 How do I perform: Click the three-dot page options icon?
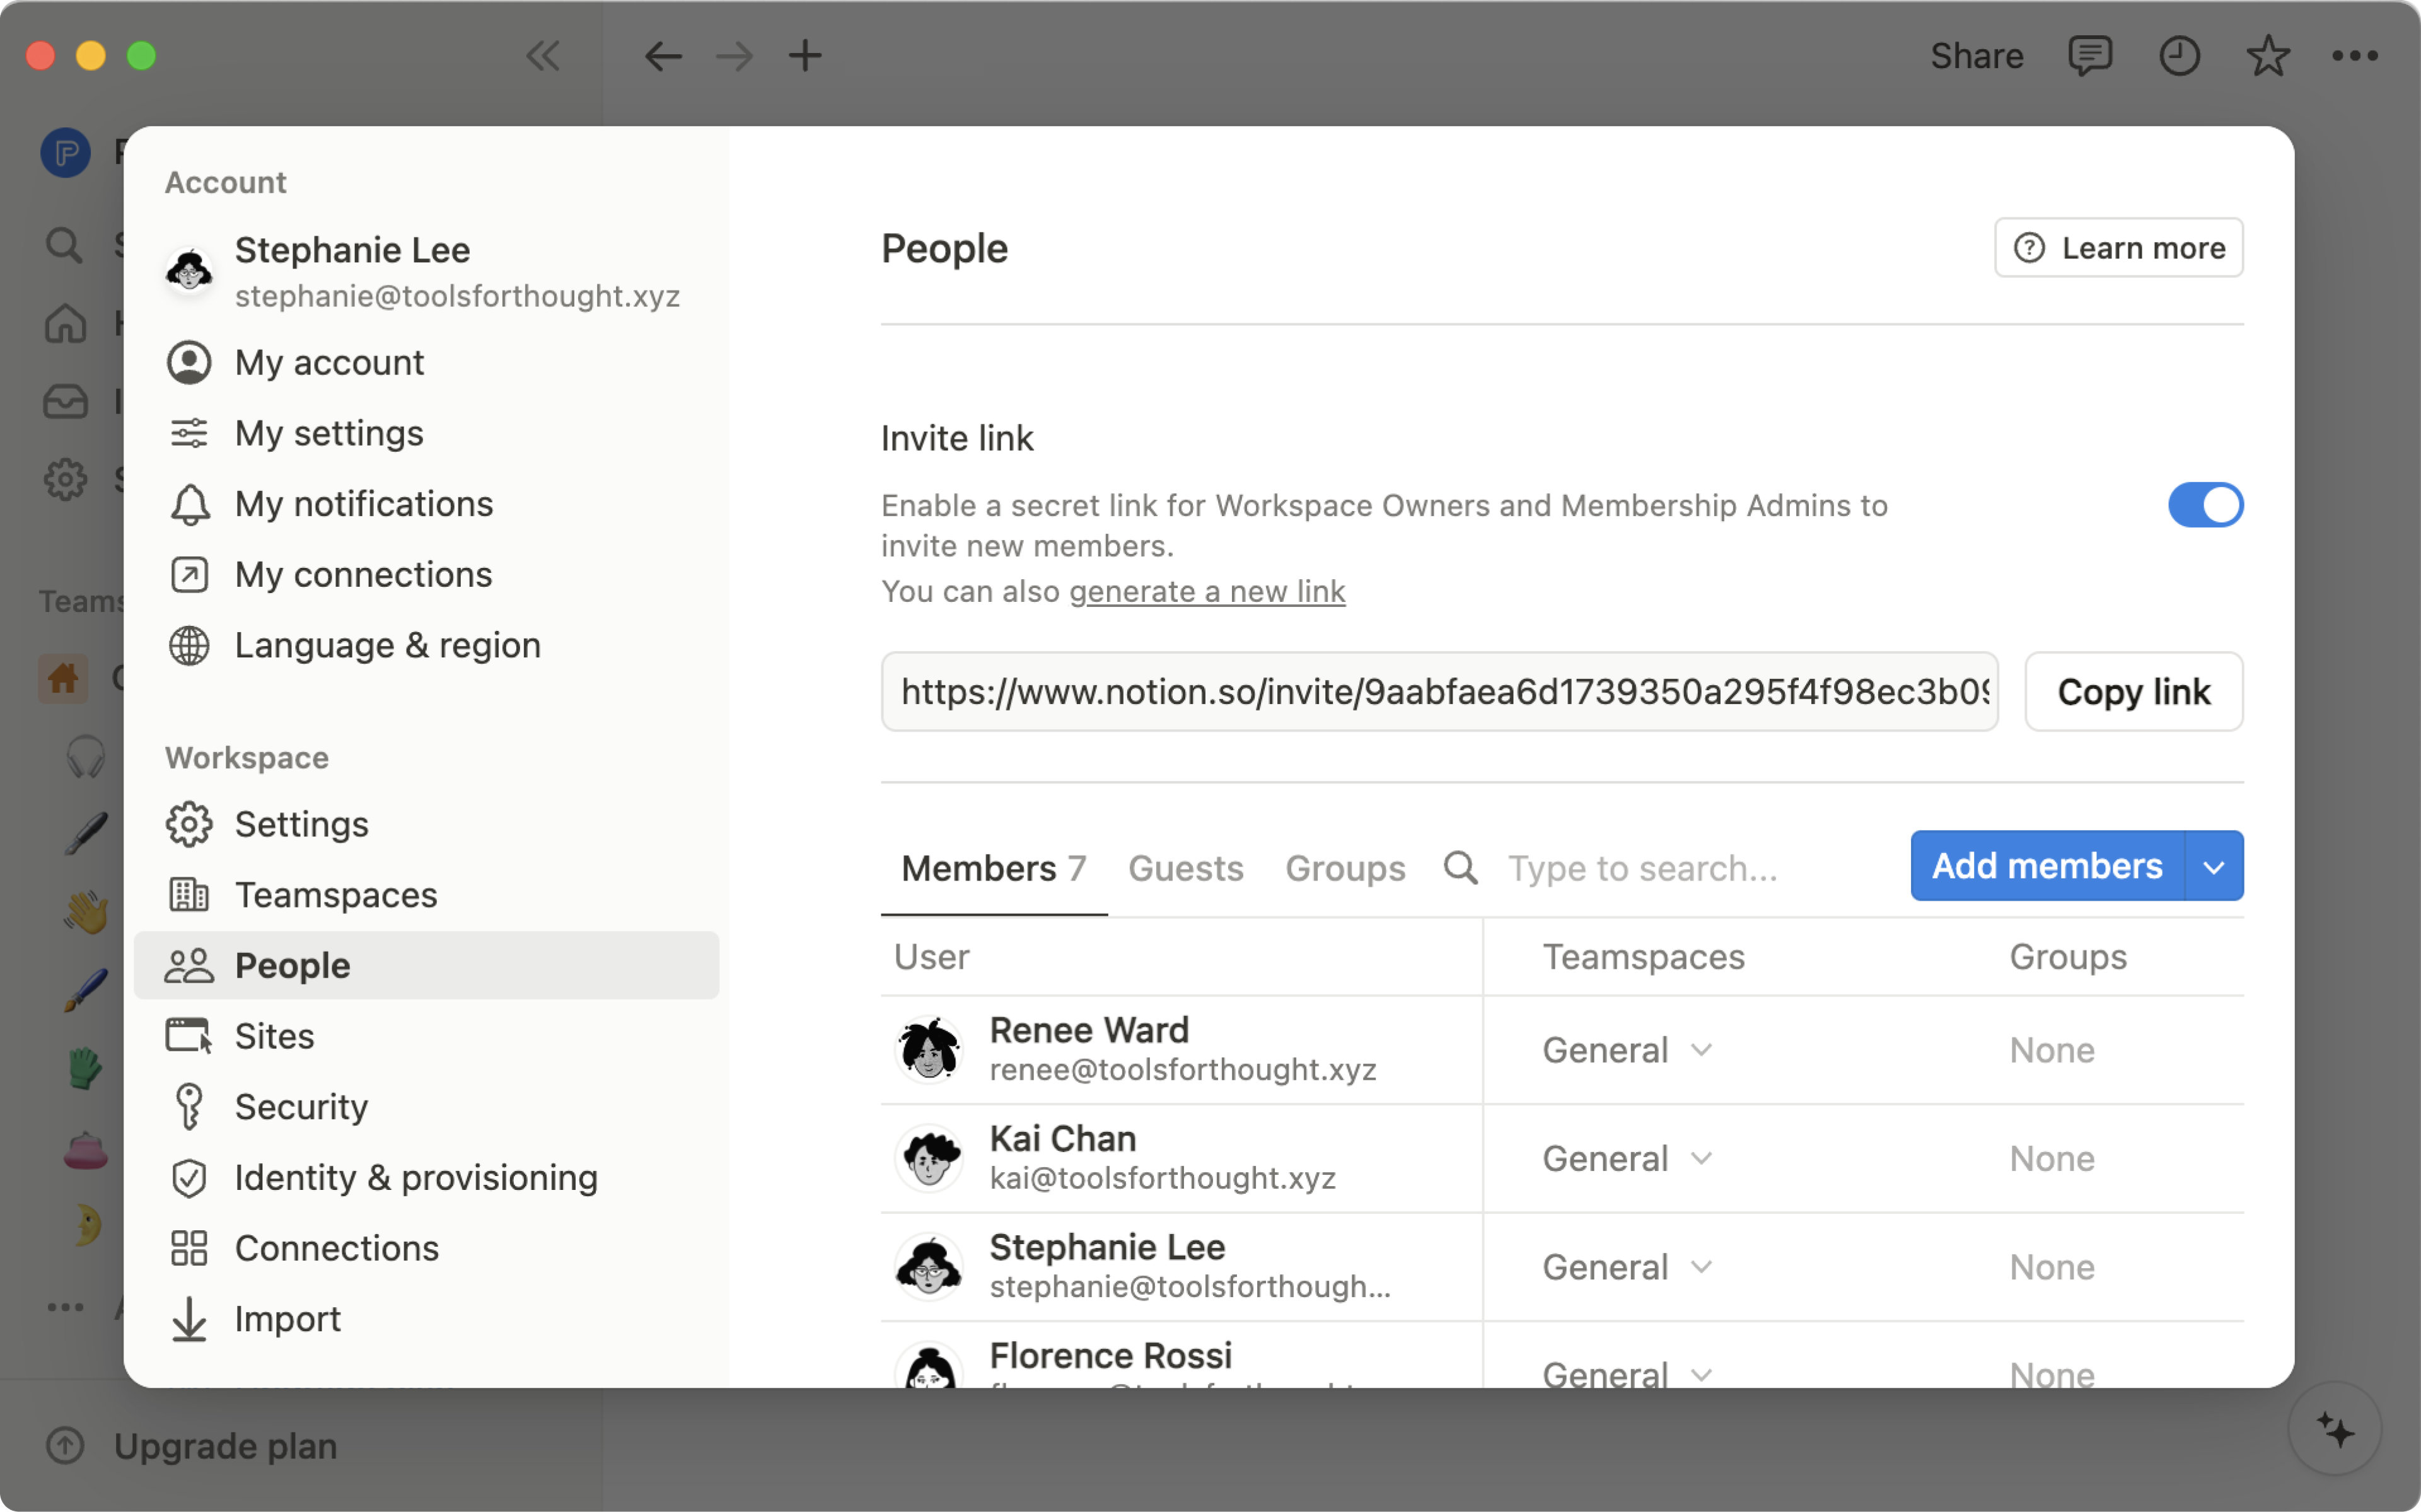[x=2354, y=56]
